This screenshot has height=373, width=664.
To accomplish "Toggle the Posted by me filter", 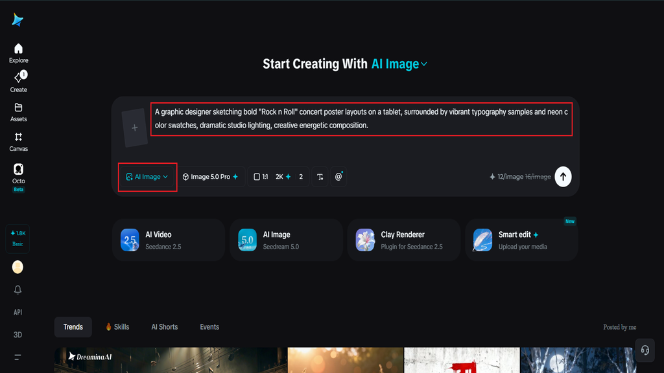I will click(619, 327).
